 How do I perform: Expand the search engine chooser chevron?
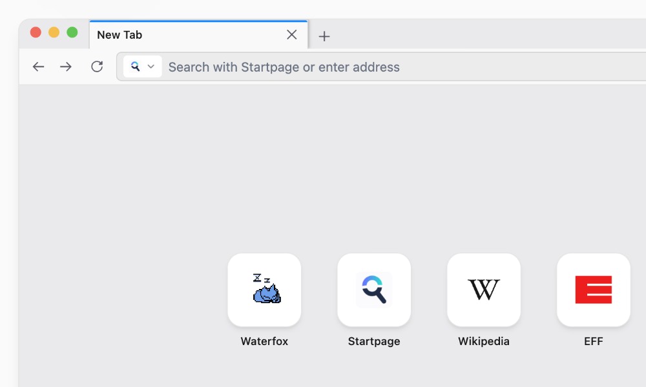(151, 66)
